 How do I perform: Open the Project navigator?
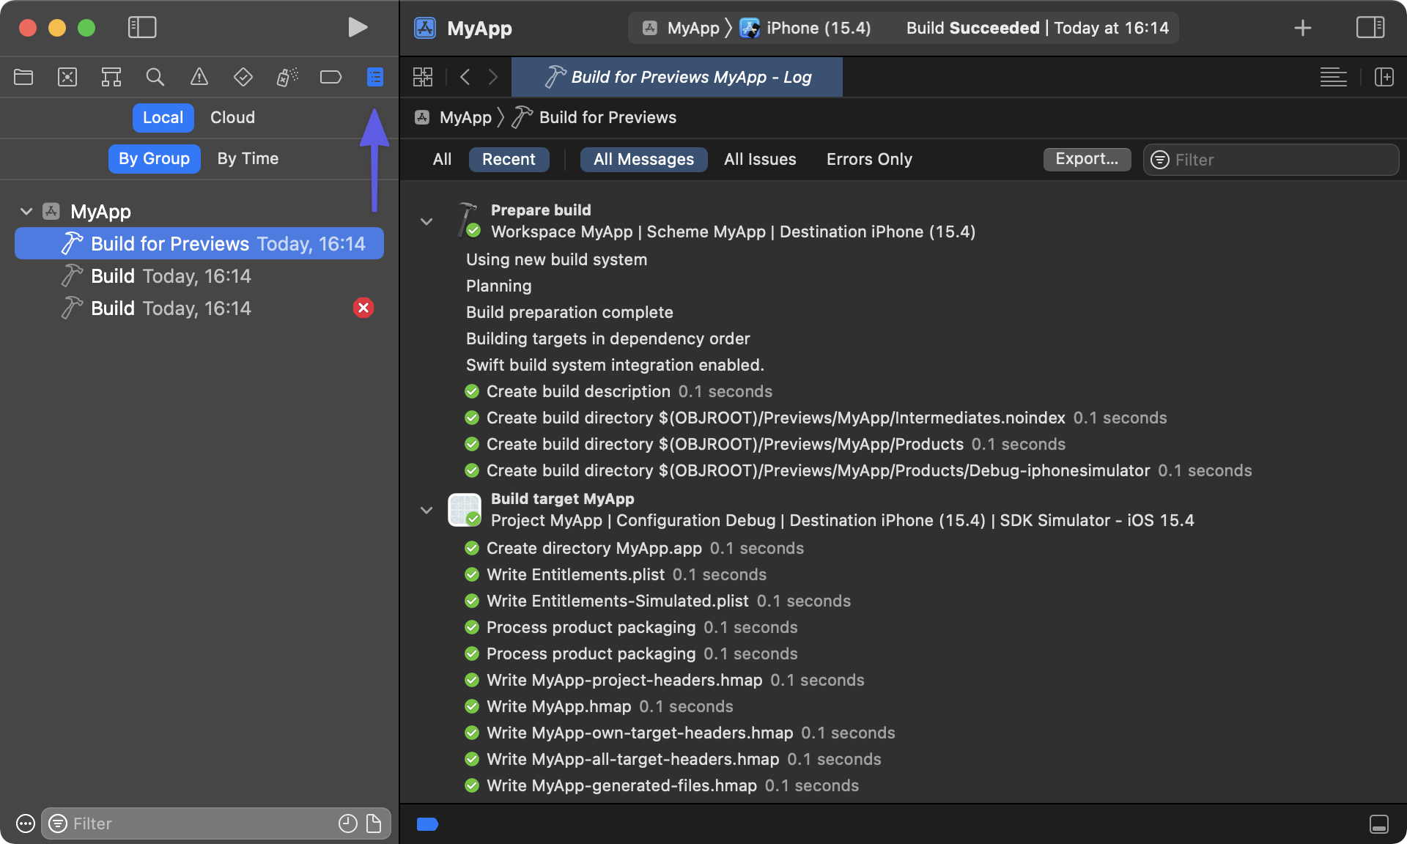click(x=23, y=77)
